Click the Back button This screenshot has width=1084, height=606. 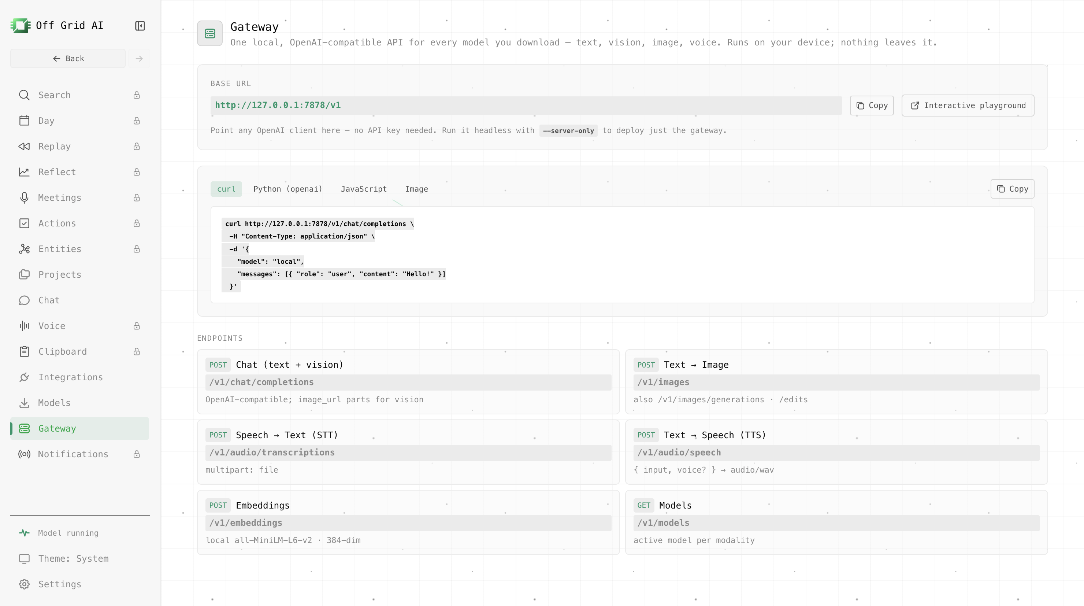tap(68, 59)
